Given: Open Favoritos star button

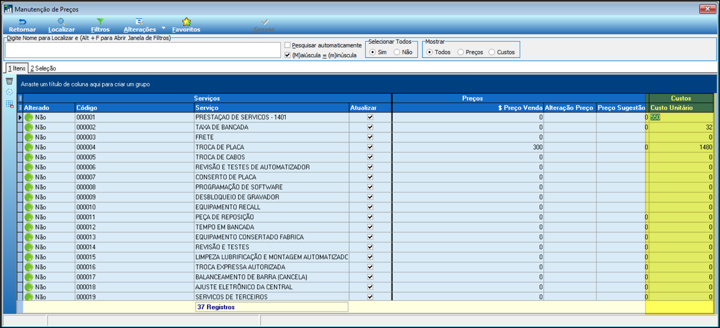Looking at the screenshot, I should tap(186, 25).
